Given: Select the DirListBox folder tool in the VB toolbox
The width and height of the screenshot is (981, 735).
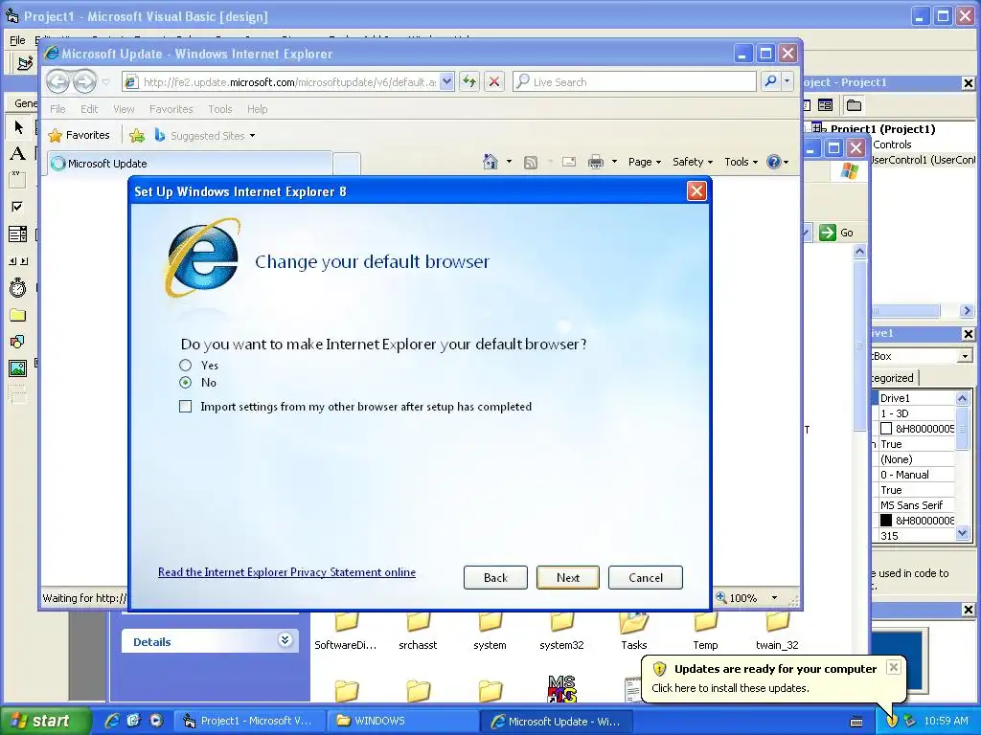Looking at the screenshot, I should pos(18,315).
